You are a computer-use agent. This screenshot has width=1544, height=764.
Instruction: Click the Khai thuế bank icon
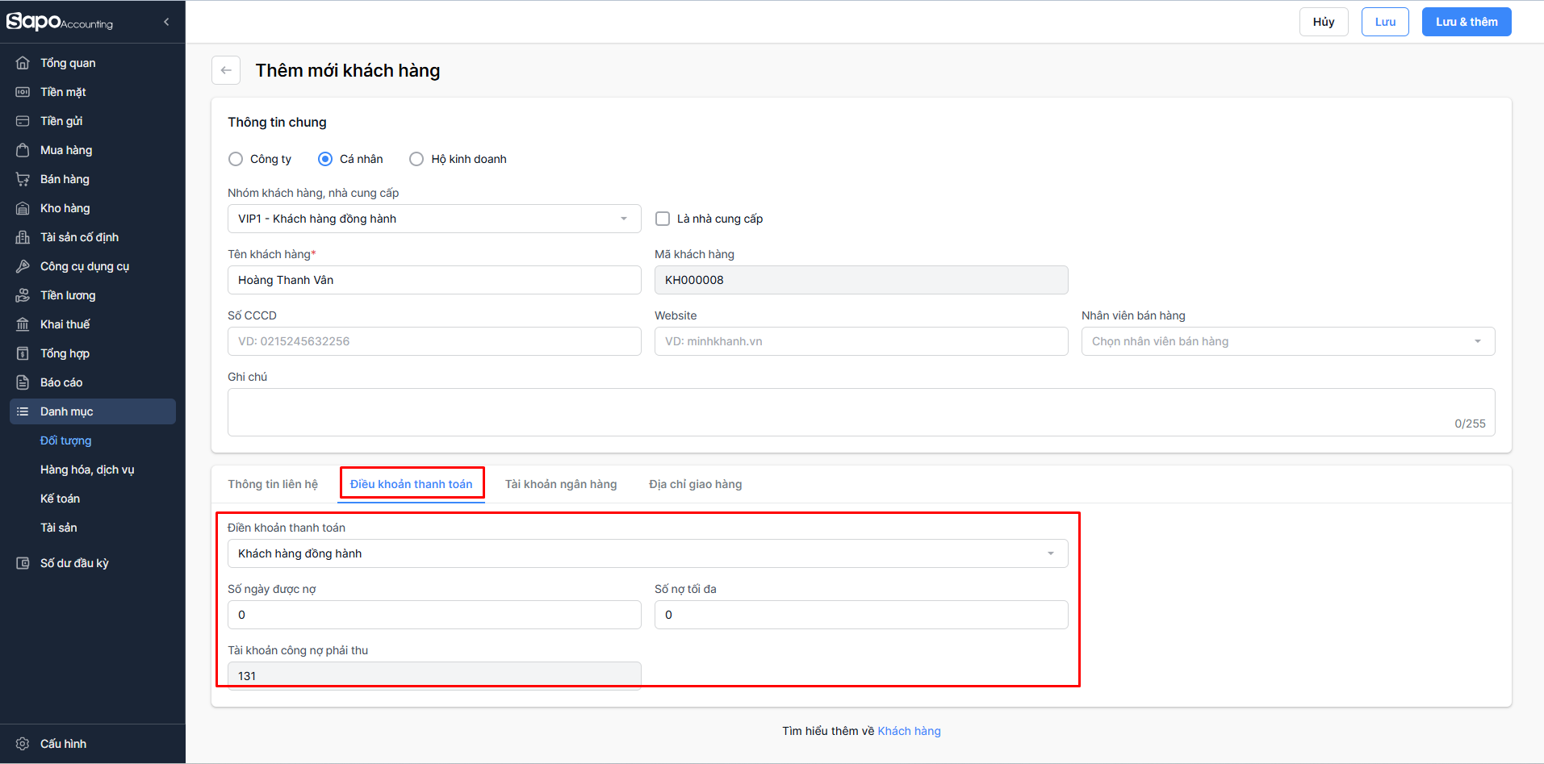[23, 324]
